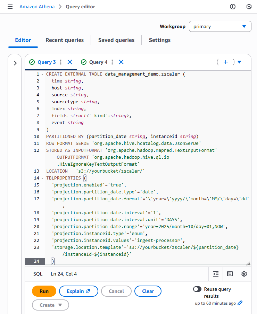Click the info panel icon
This screenshot has width=257, height=314.
(x=233, y=7)
